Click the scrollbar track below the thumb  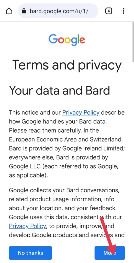[x=133, y=151]
